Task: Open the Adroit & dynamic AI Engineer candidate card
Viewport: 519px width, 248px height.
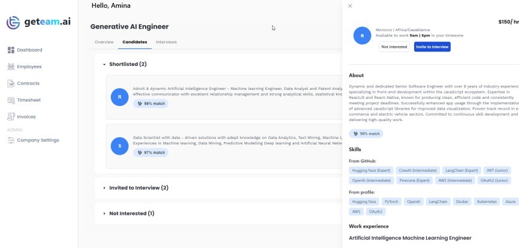Action: click(x=224, y=97)
